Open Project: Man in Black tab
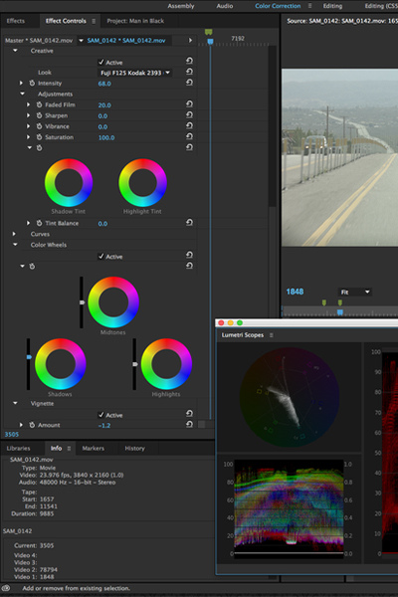Viewport: 398px width, 597px height. coord(135,21)
